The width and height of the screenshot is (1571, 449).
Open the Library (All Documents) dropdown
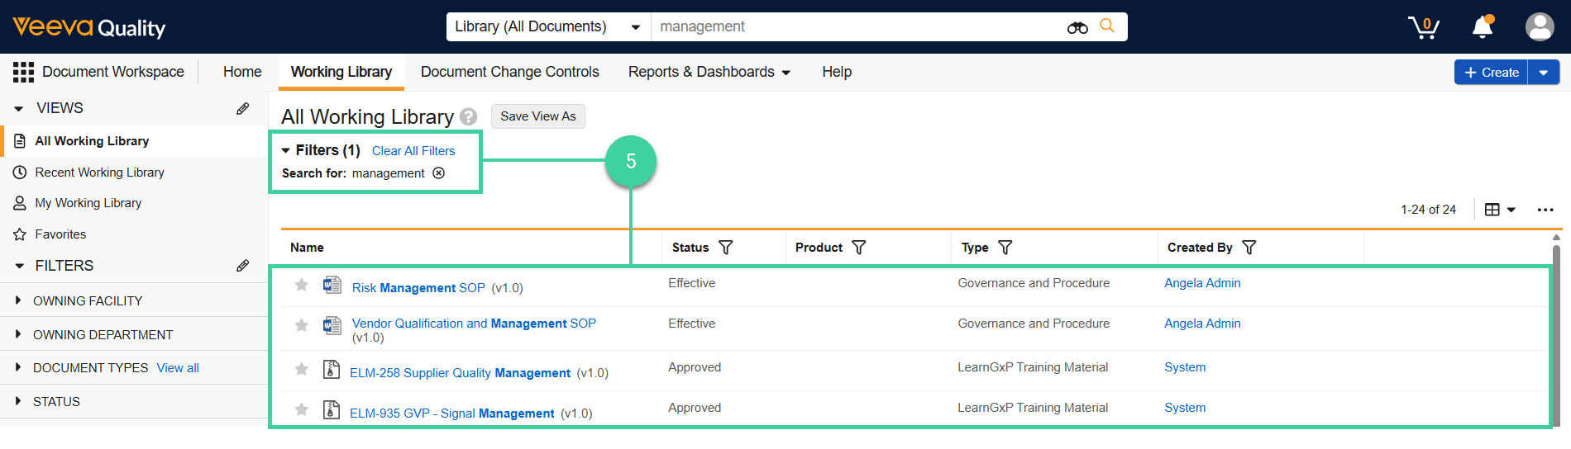click(x=548, y=26)
